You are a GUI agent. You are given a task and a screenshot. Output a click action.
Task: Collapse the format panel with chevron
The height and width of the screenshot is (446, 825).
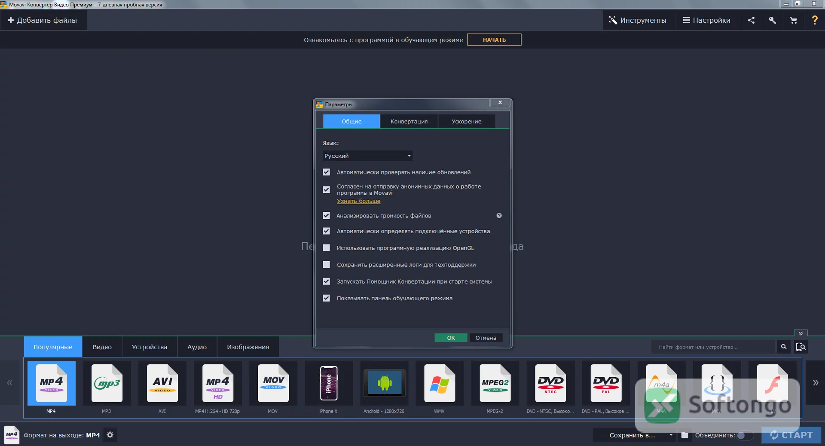(801, 333)
